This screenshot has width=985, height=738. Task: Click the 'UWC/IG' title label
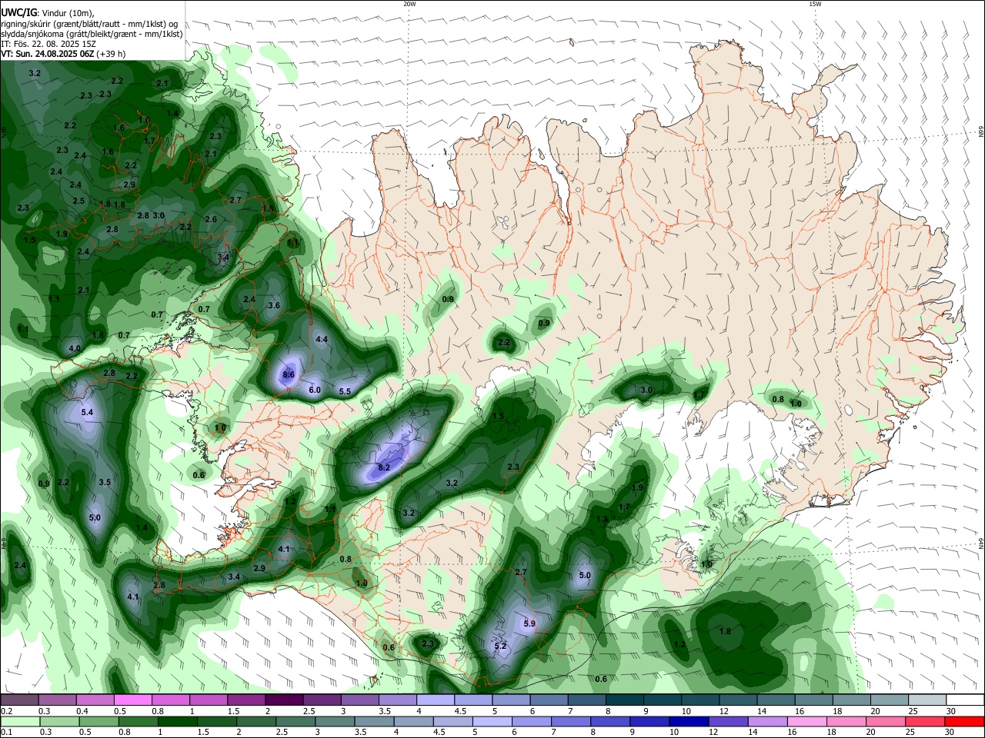18,12
